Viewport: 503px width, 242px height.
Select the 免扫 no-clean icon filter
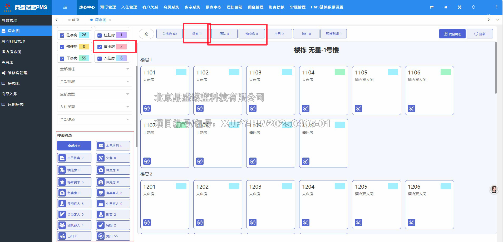coord(101,236)
